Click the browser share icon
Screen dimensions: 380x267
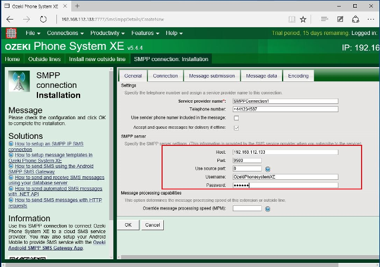point(356,20)
